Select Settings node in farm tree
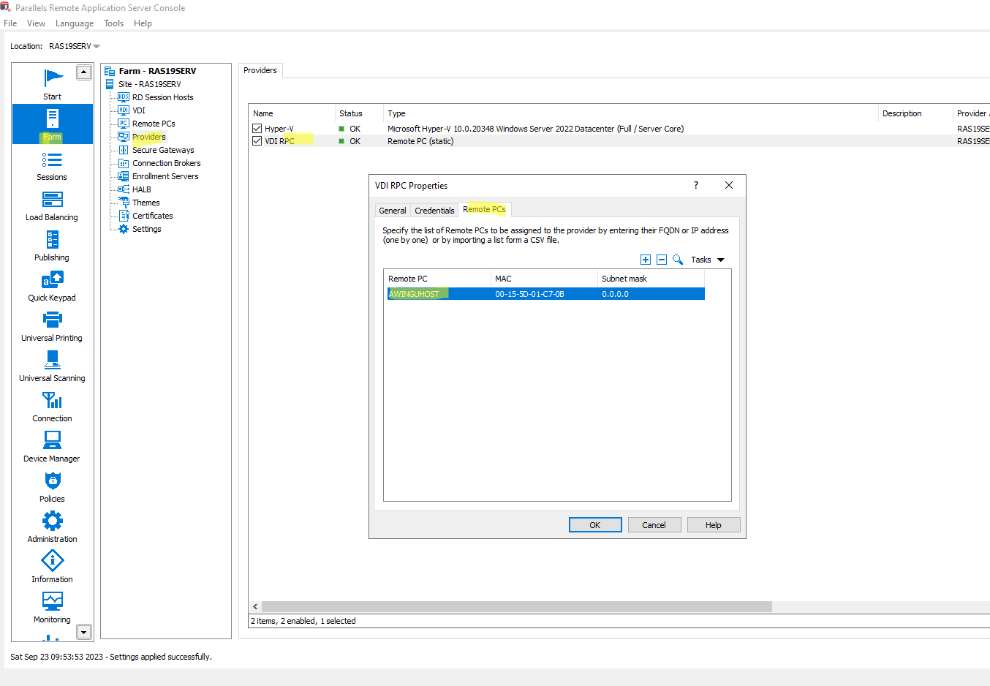This screenshot has height=686, width=990. 146,229
